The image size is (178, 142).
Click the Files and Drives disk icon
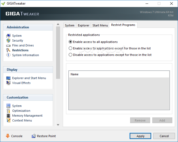[8, 45]
